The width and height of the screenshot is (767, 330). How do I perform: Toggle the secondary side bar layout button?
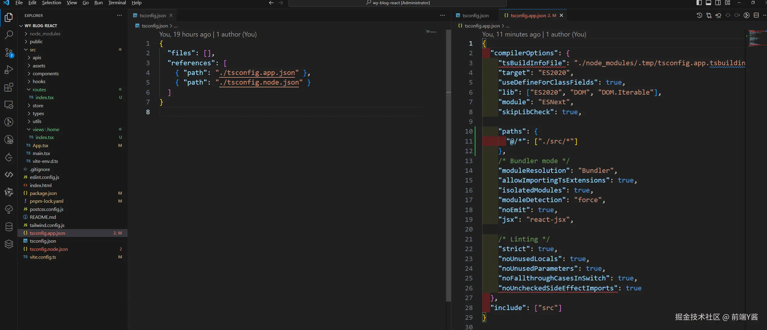pos(718,3)
